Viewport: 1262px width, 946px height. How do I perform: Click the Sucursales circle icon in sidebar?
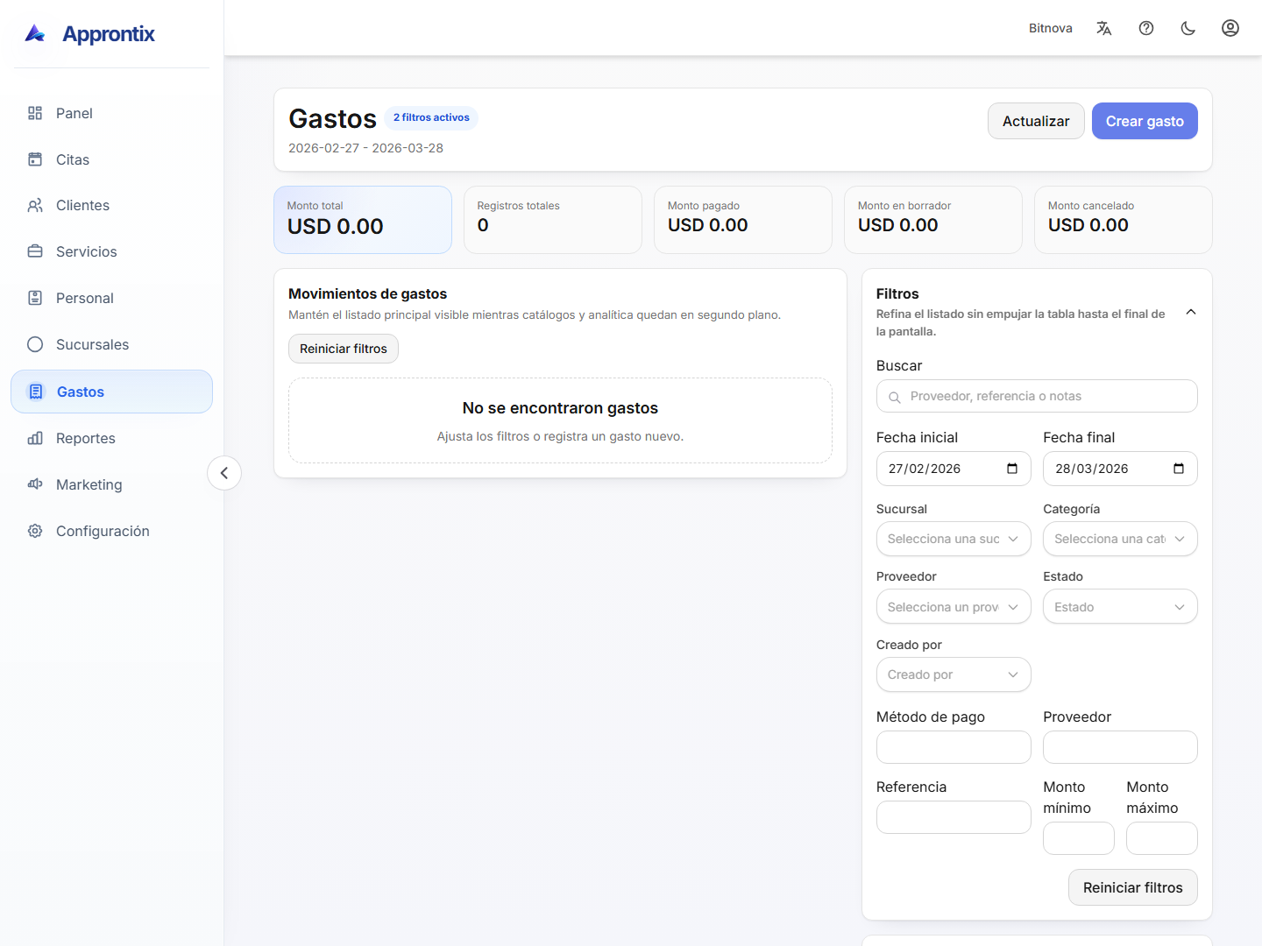point(35,344)
